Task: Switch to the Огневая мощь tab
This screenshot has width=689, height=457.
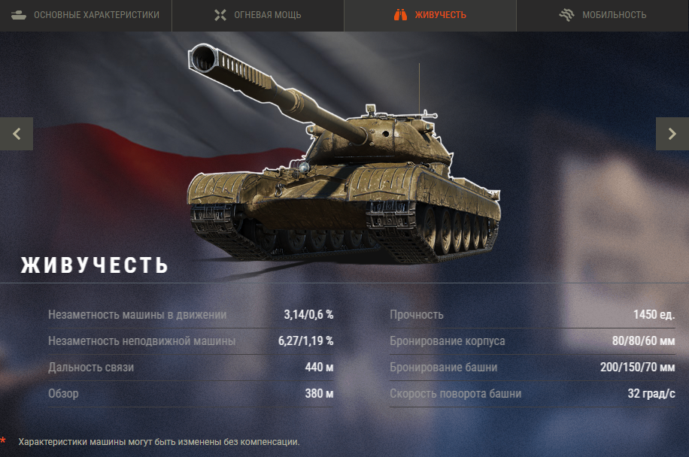Action: click(258, 15)
